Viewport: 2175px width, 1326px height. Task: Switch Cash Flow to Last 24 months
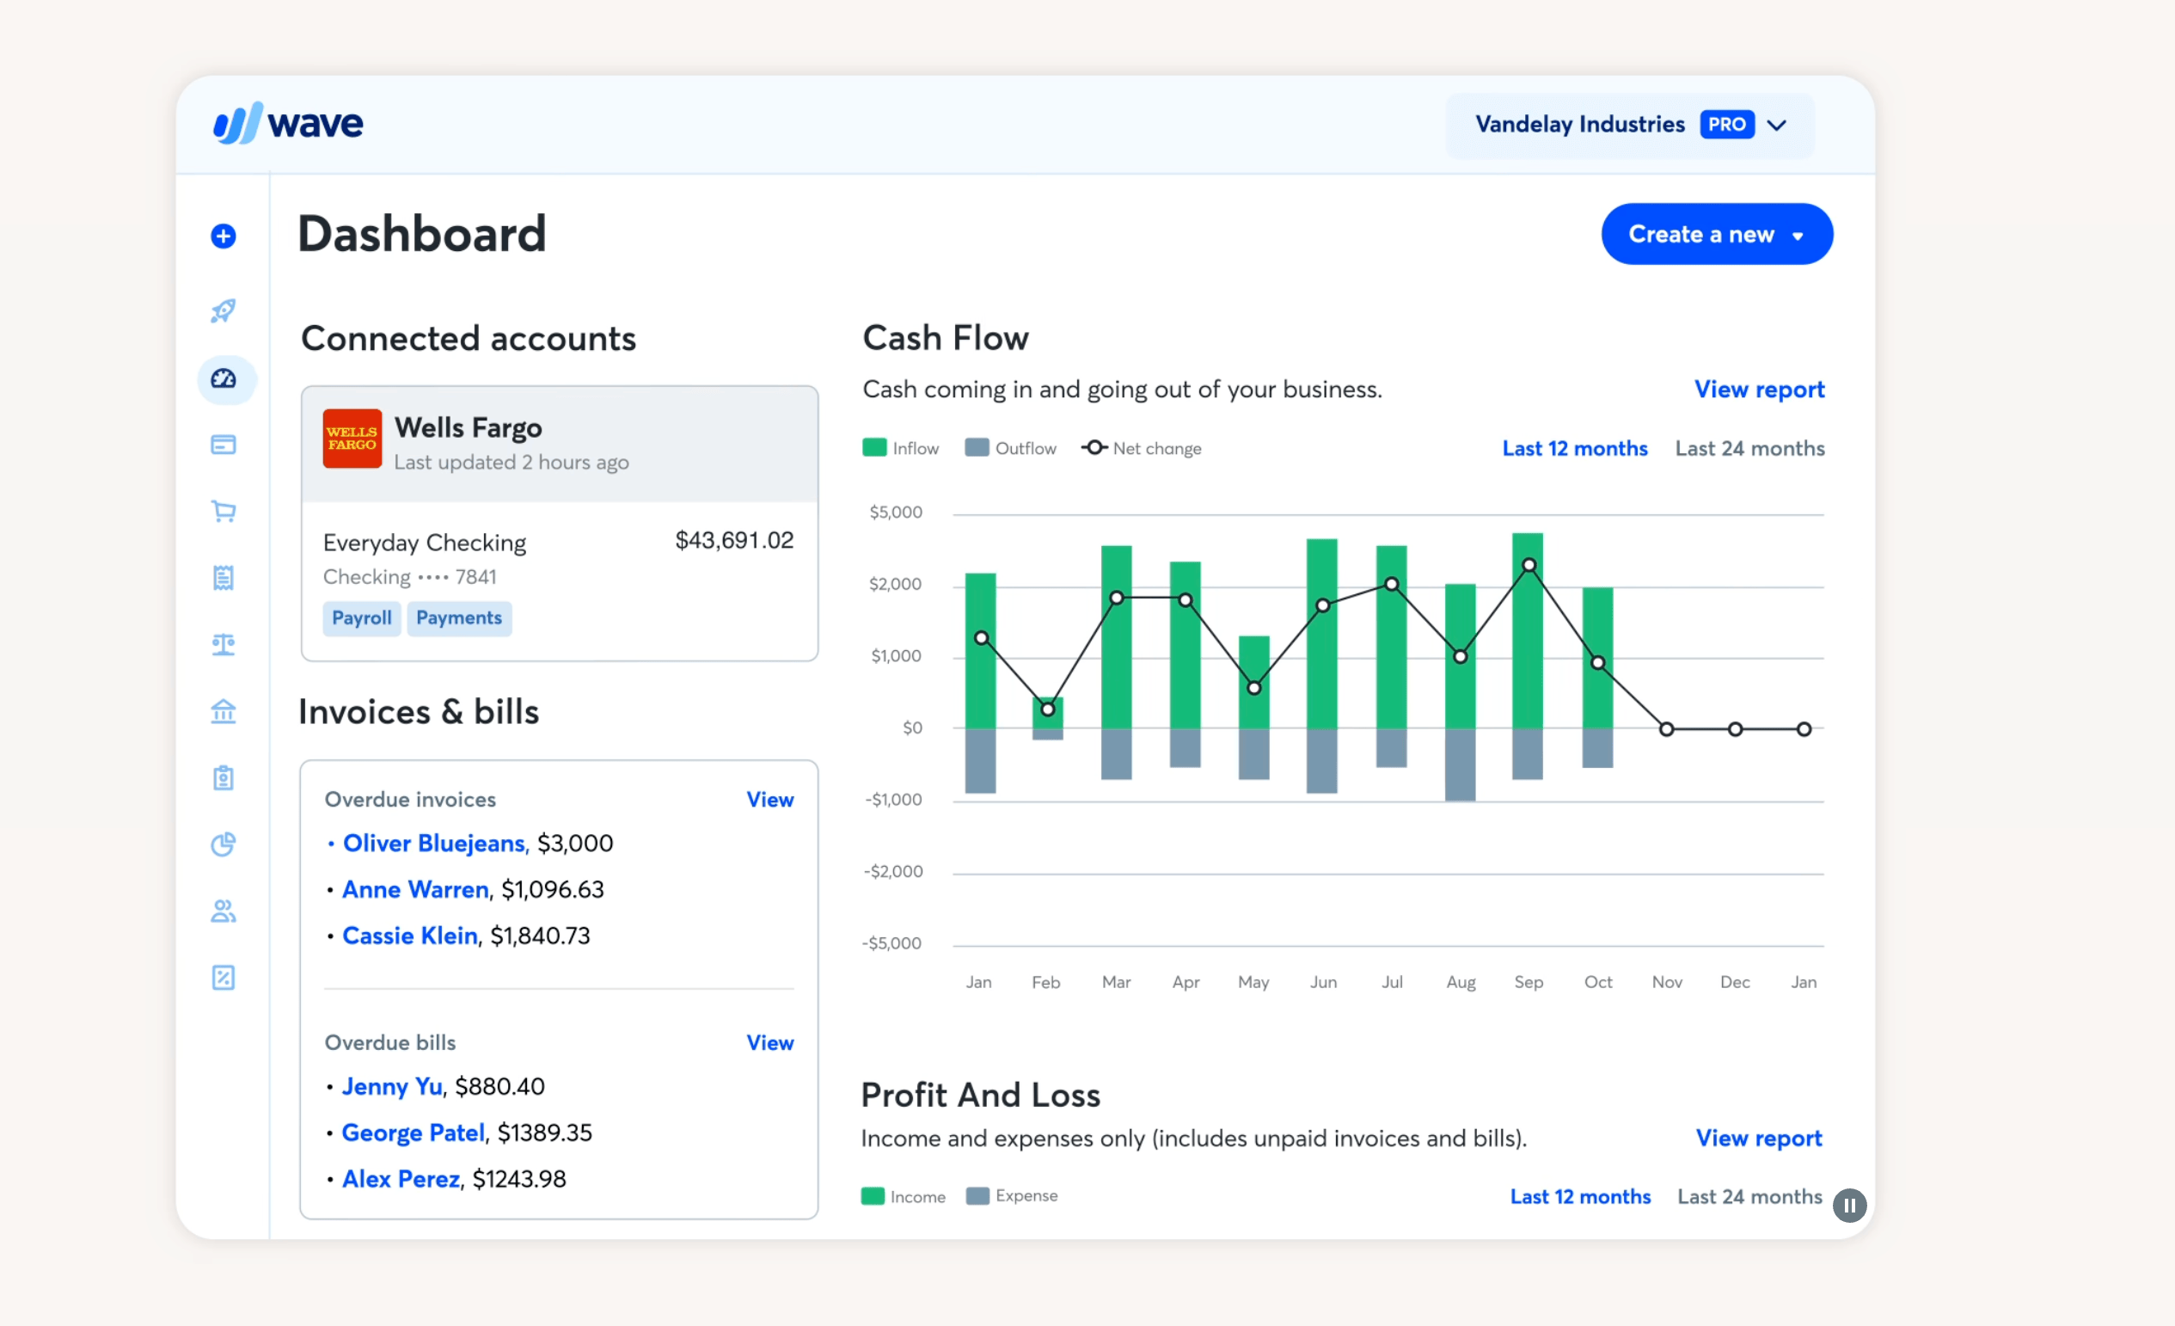coord(1749,449)
